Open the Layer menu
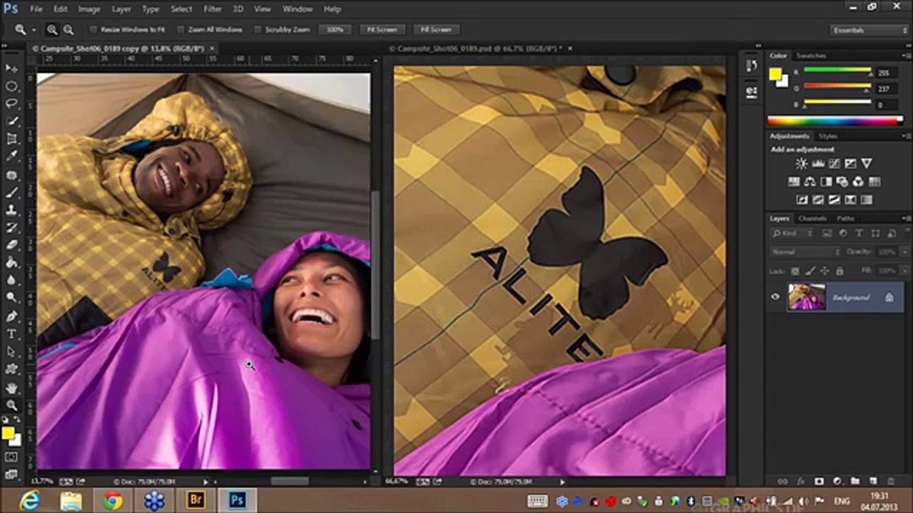 pos(121,9)
